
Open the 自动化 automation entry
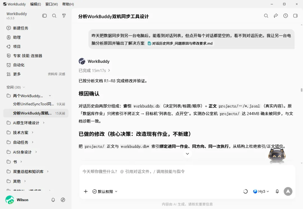(x=15, y=65)
